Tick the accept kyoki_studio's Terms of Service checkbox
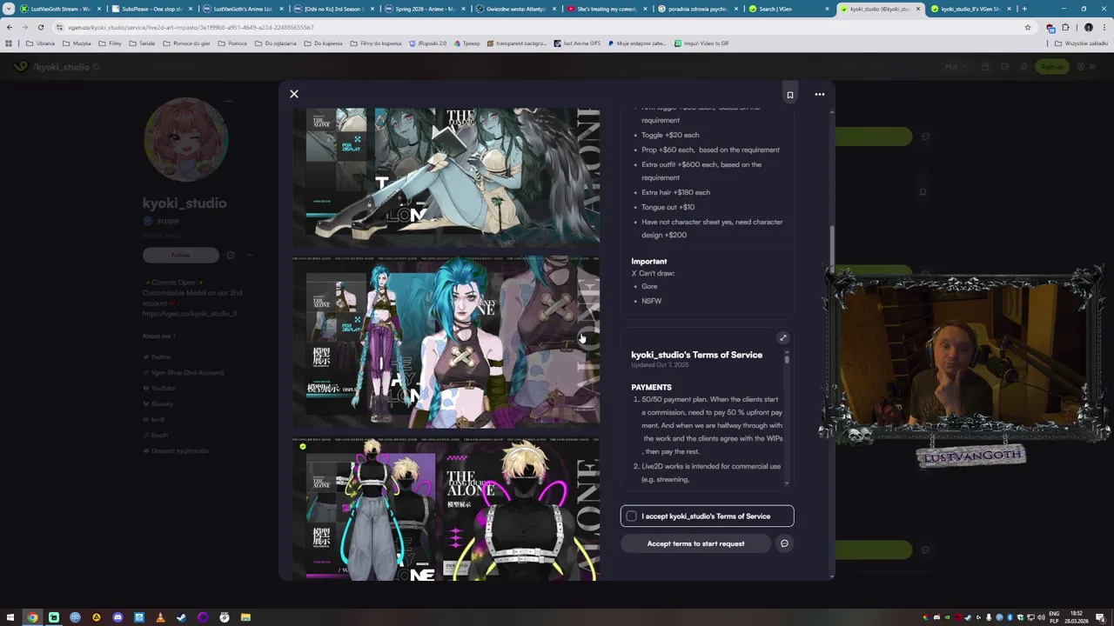Image resolution: width=1114 pixels, height=626 pixels. click(632, 516)
